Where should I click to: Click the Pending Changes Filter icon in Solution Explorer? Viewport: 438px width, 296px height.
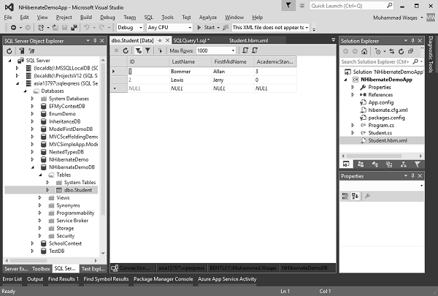point(378,51)
